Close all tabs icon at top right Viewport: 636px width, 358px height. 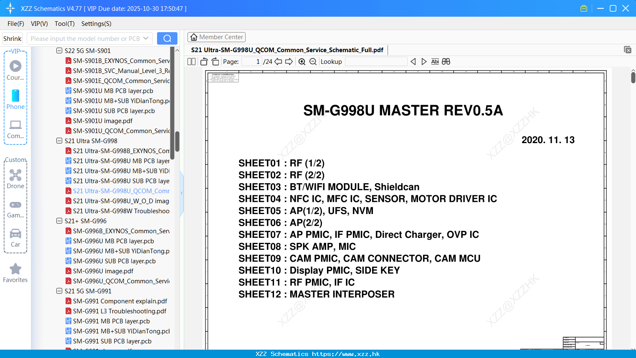pos(628,50)
